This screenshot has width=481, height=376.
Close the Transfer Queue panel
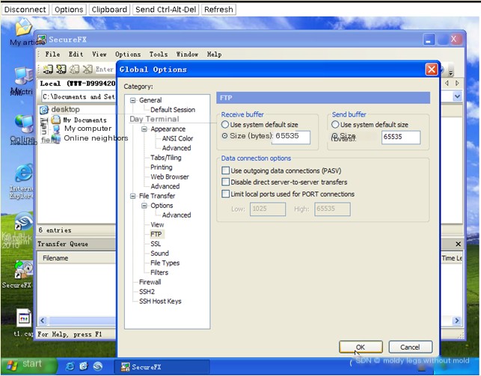[x=458, y=244]
